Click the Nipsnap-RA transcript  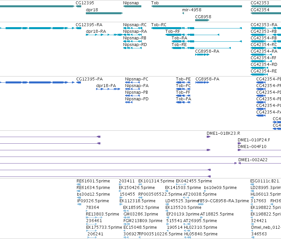coord(132,35)
